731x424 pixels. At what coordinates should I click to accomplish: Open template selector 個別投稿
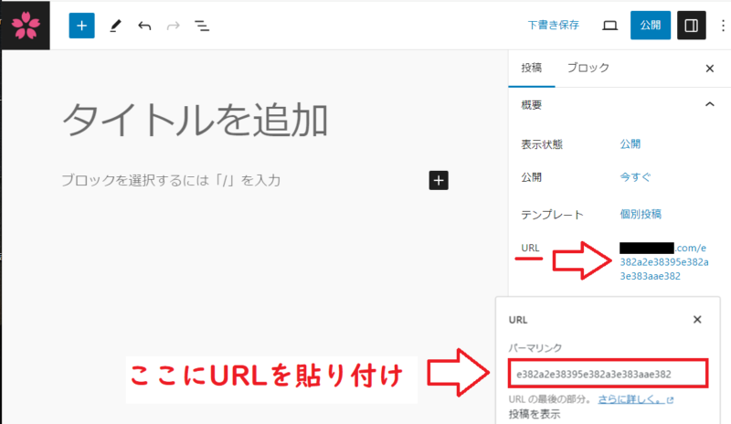pyautogui.click(x=641, y=214)
